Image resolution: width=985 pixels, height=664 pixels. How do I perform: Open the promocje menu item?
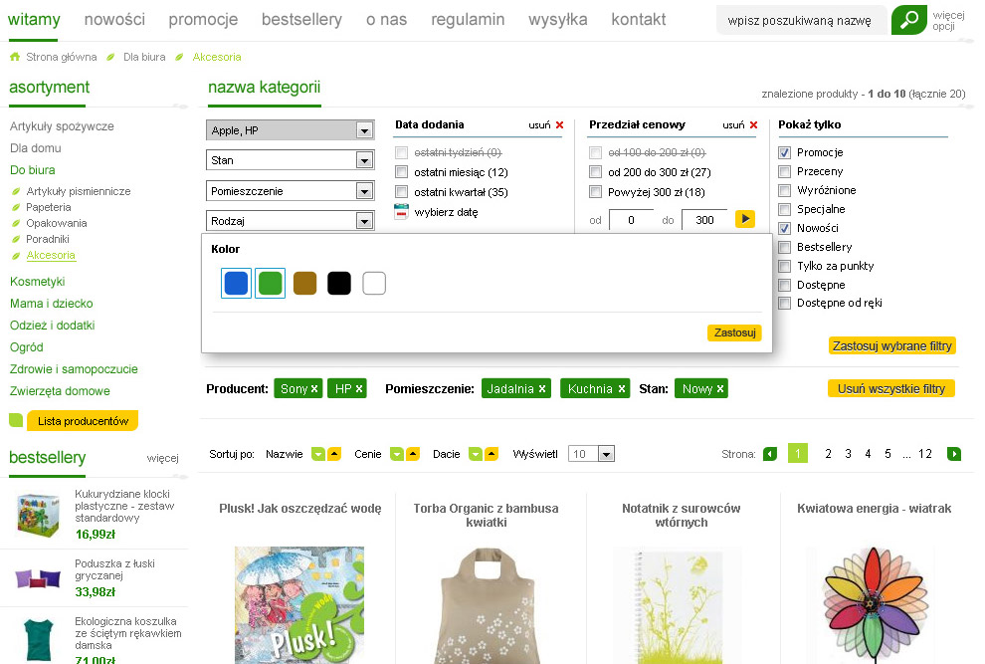(x=203, y=20)
